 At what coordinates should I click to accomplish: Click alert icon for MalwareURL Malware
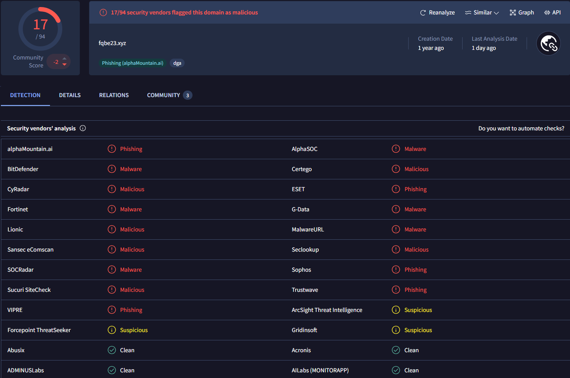pos(396,229)
